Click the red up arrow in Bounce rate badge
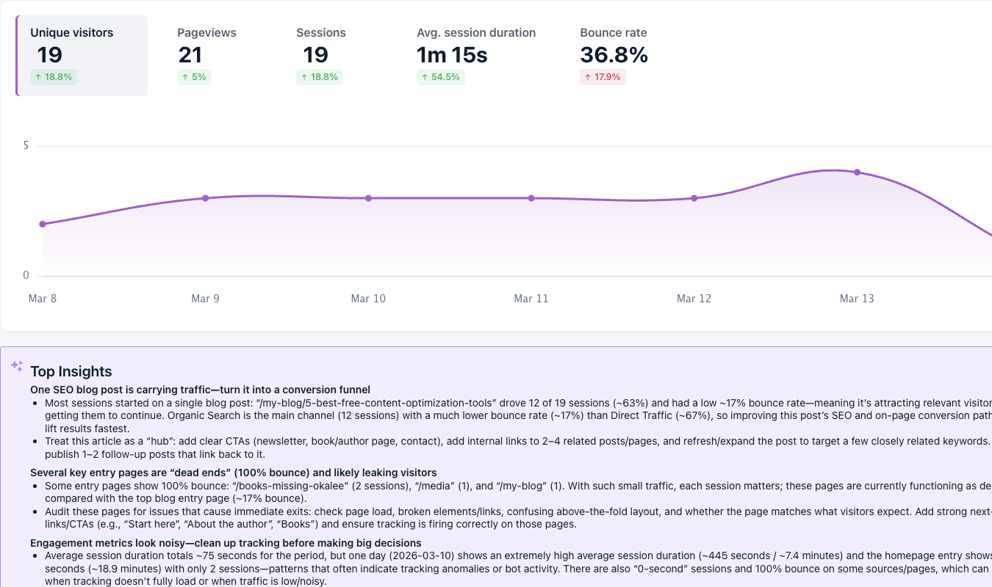Screen dimensions: 992x587 [589, 76]
